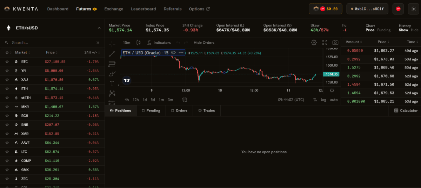Open the Indicators menu
Viewport: 421px width, 188px height.
159,43
